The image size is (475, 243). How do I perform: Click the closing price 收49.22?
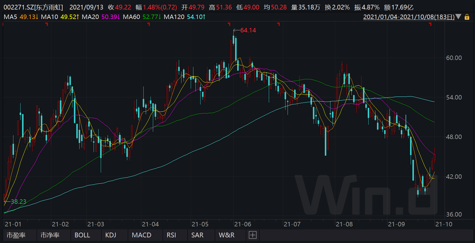(119, 7)
